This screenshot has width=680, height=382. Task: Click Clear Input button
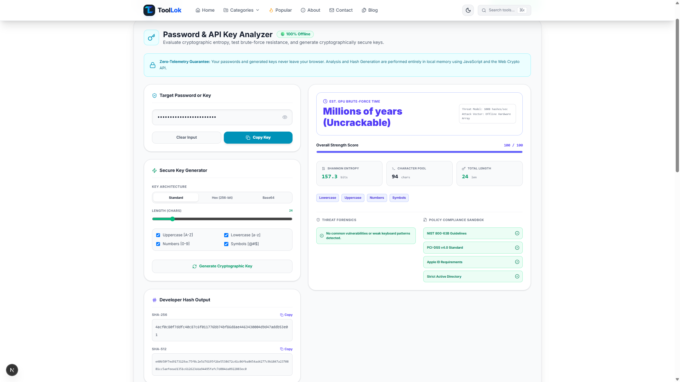pyautogui.click(x=187, y=138)
